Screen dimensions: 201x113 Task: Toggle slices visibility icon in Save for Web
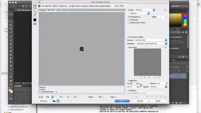[x=35, y=24]
